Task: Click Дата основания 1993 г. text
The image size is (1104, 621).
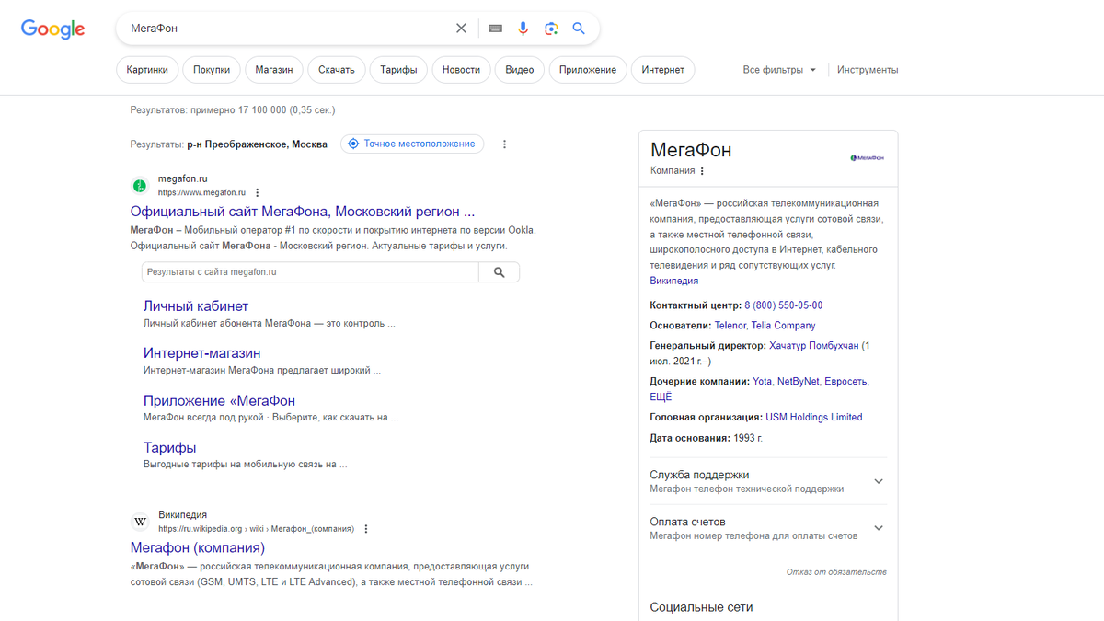Action: click(706, 438)
